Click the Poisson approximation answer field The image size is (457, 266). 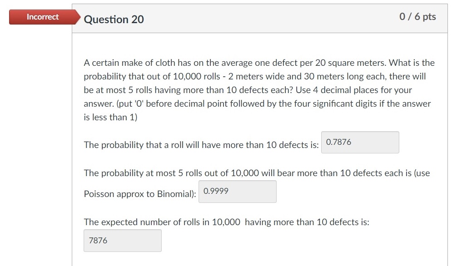click(x=236, y=191)
